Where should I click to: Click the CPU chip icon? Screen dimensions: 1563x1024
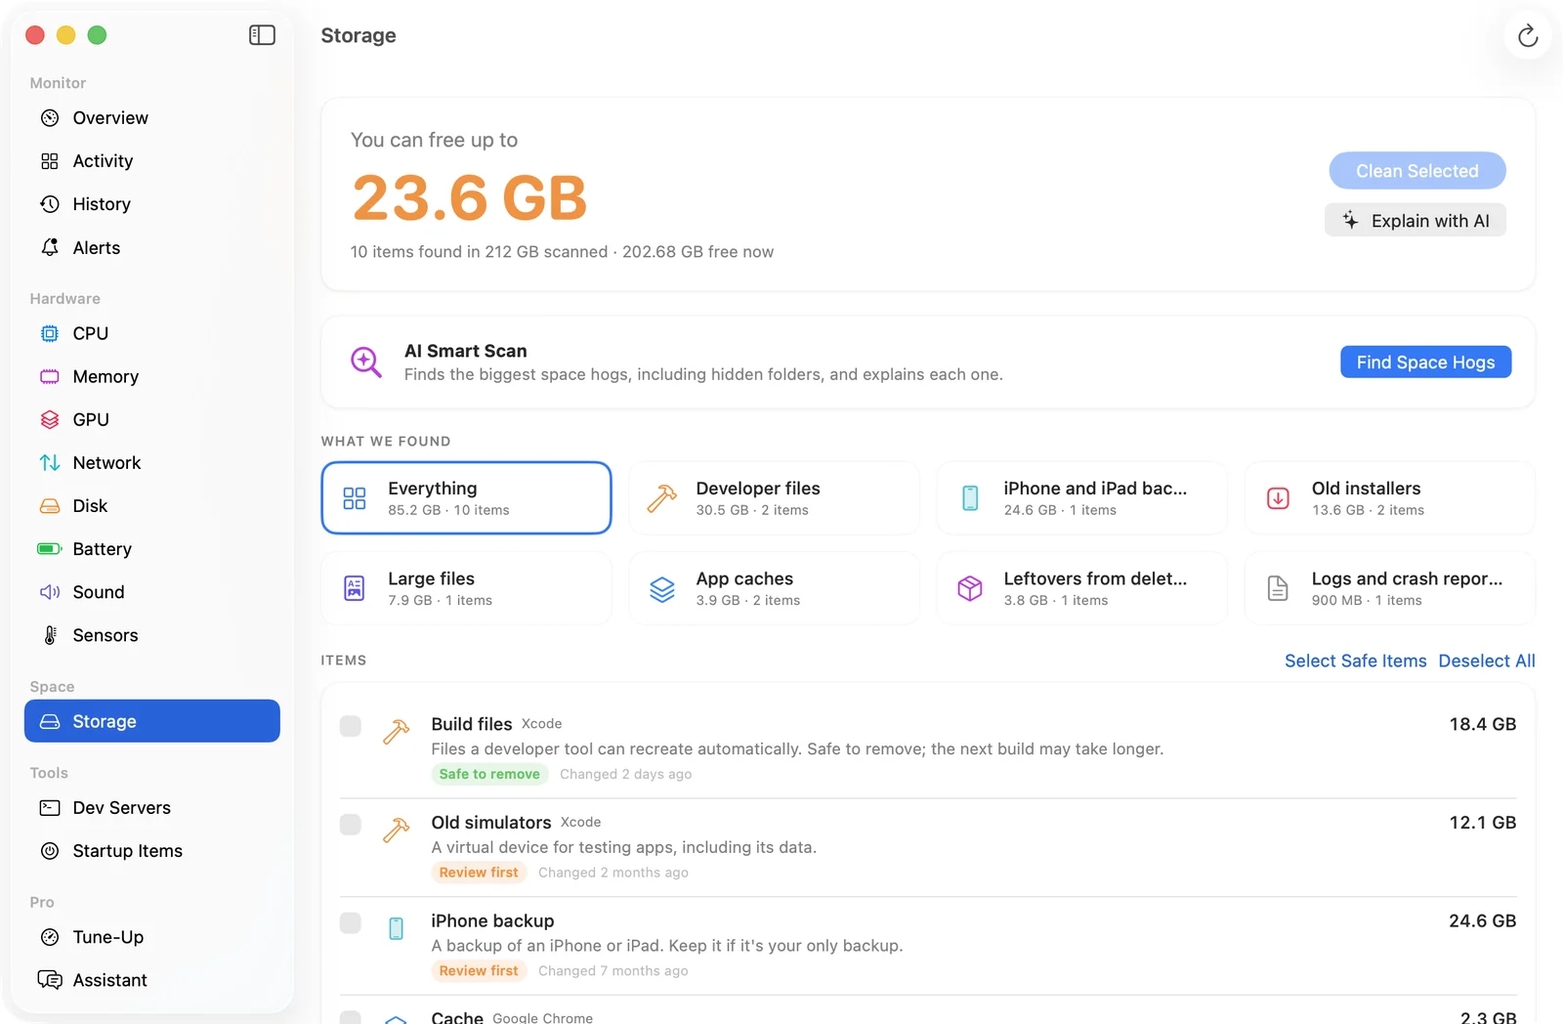point(50,333)
